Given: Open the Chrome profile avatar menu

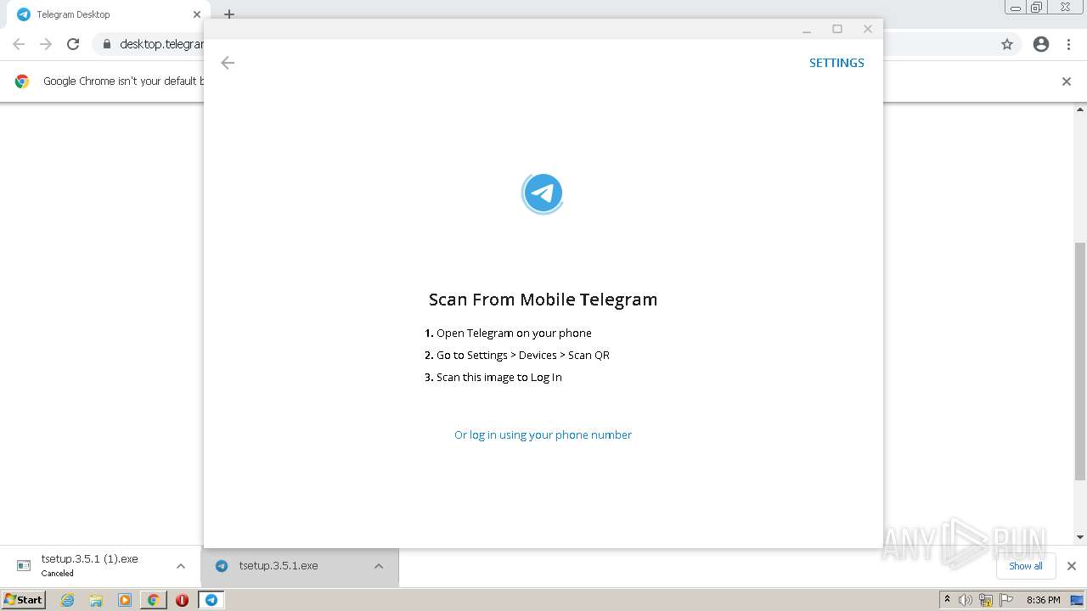Looking at the screenshot, I should point(1041,44).
